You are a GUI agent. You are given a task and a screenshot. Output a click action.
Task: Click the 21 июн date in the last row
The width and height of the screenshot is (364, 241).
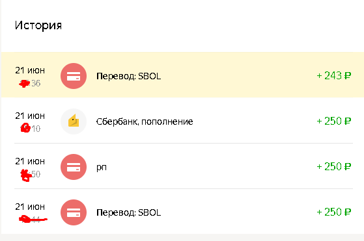[x=30, y=207]
